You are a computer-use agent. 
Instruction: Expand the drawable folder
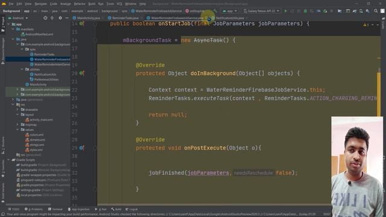point(17,110)
